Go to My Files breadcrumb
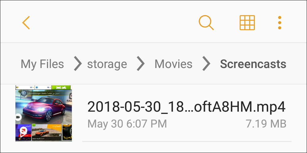The height and width of the screenshot is (153, 307). 42,64
